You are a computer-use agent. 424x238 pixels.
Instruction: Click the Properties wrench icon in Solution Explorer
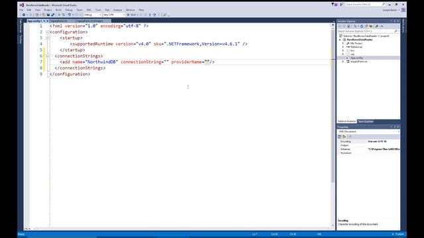pos(377,26)
